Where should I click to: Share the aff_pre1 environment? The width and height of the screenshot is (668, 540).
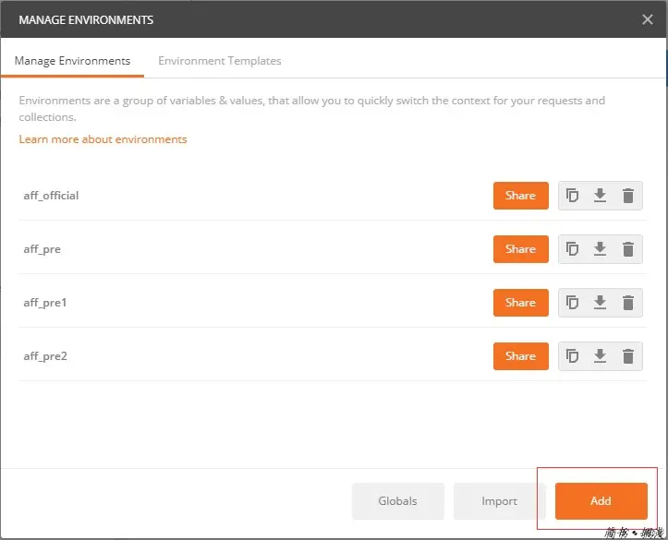[x=520, y=303]
